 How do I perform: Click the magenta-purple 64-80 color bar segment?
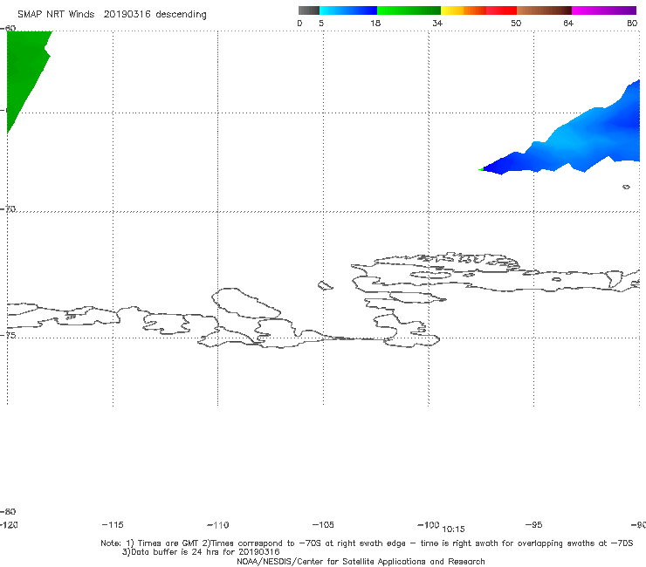(604, 10)
